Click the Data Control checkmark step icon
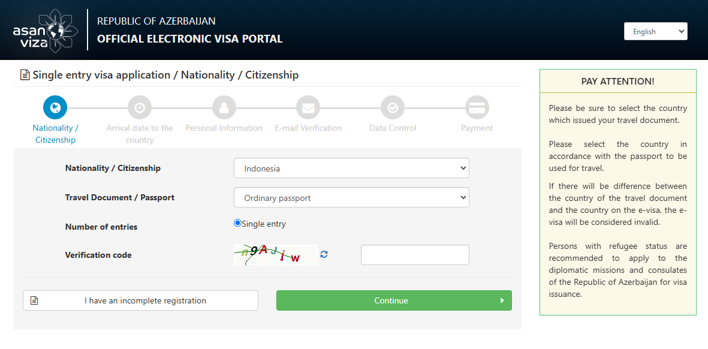This screenshot has height=349, width=708. coord(393,107)
